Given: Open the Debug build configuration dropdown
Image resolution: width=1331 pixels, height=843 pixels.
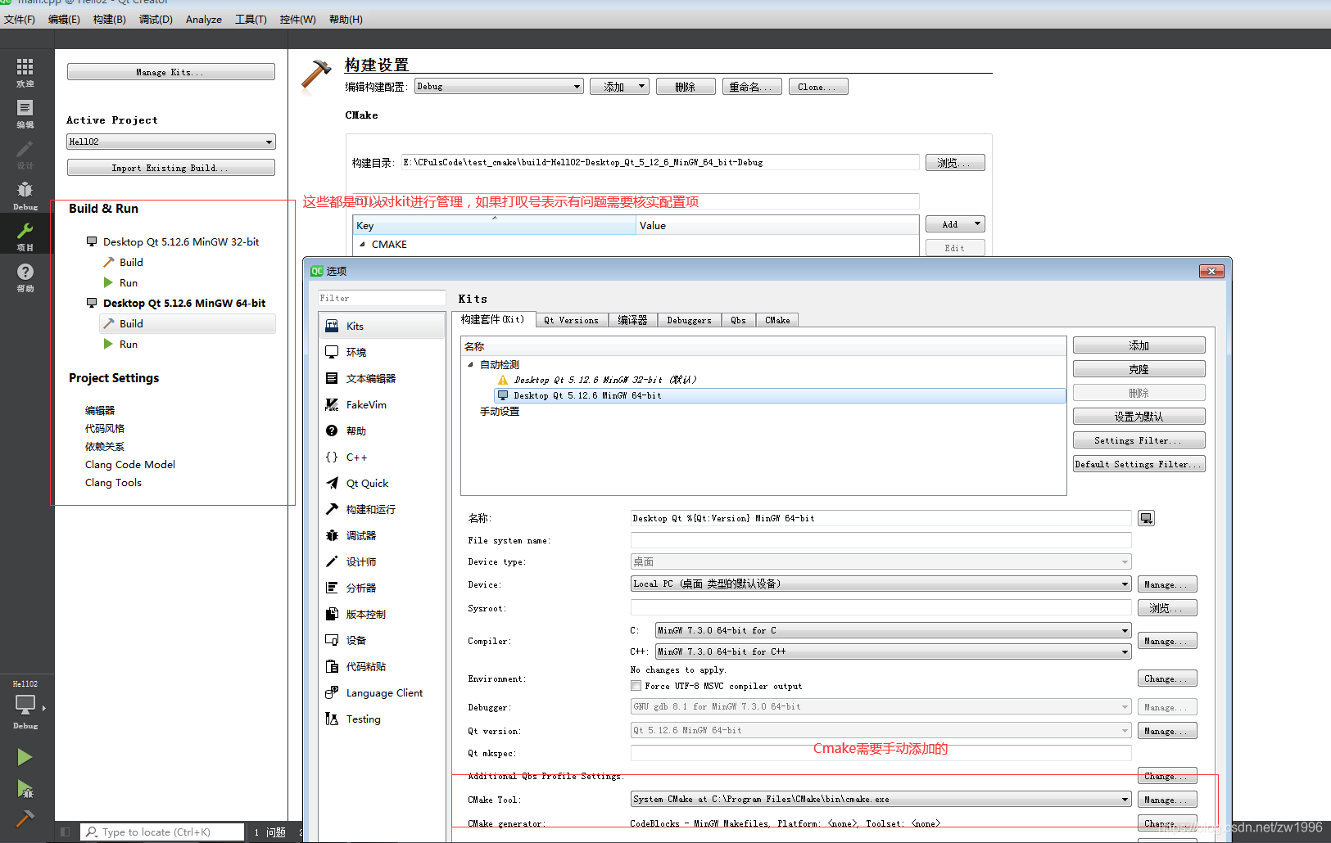Looking at the screenshot, I should pos(499,86).
